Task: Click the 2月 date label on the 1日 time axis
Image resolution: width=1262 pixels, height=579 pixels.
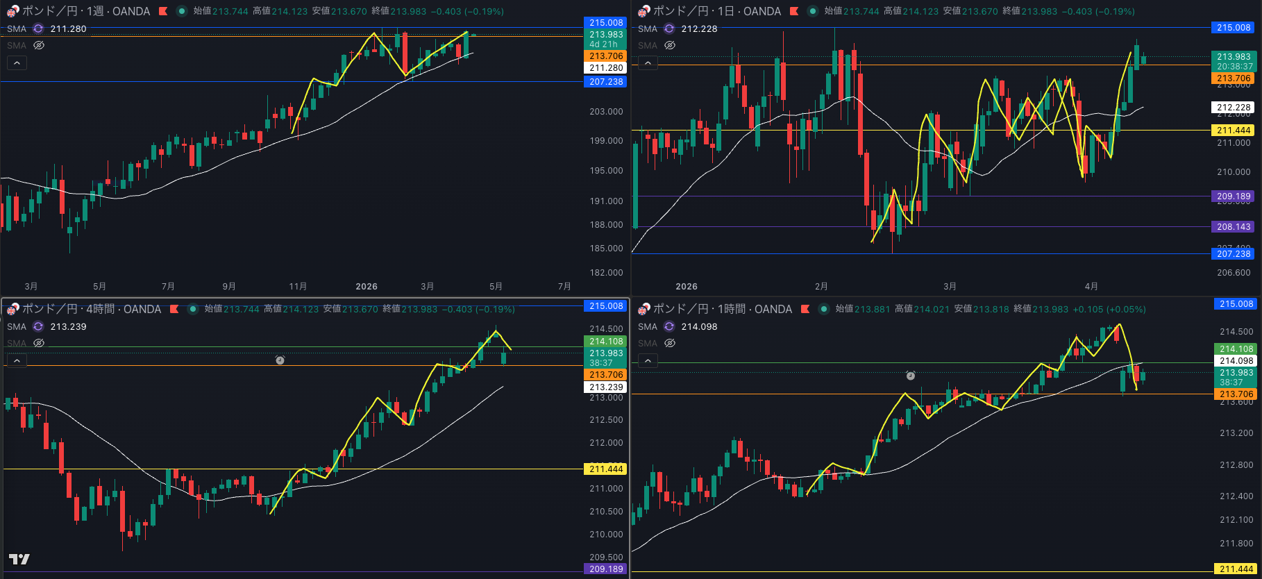Action: [x=821, y=287]
